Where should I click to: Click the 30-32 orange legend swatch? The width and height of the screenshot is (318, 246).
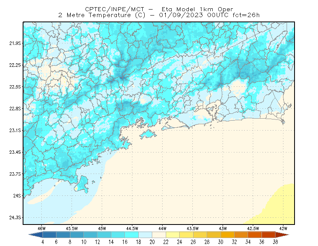click(227, 235)
